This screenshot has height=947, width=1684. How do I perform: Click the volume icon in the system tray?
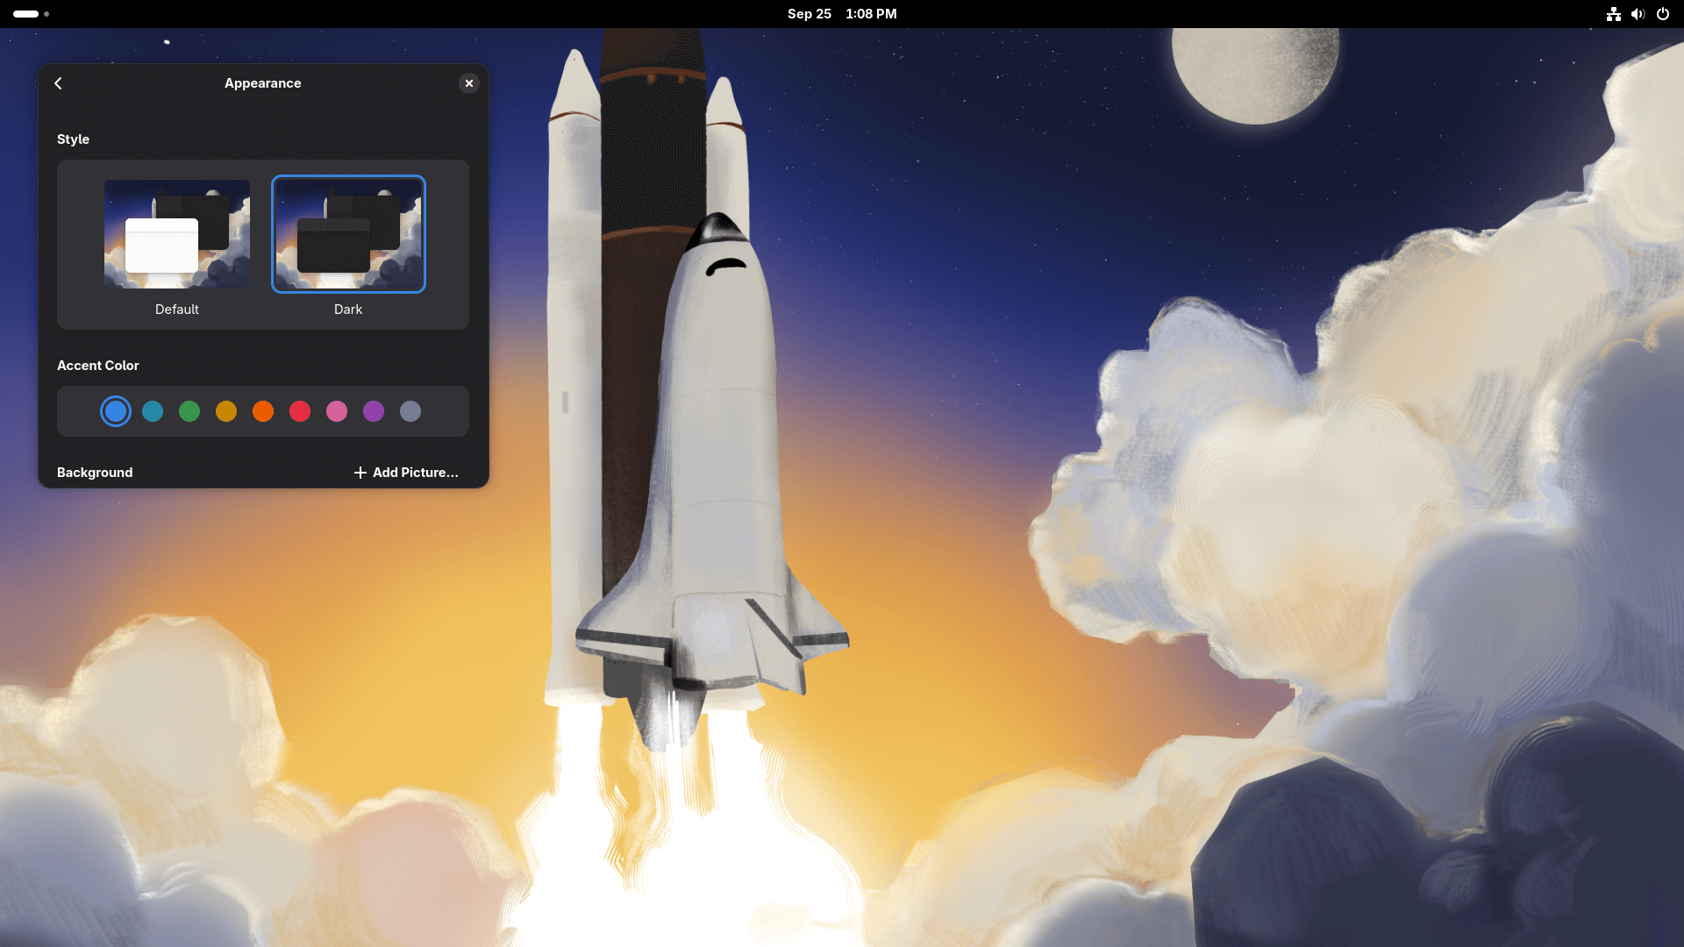point(1638,14)
